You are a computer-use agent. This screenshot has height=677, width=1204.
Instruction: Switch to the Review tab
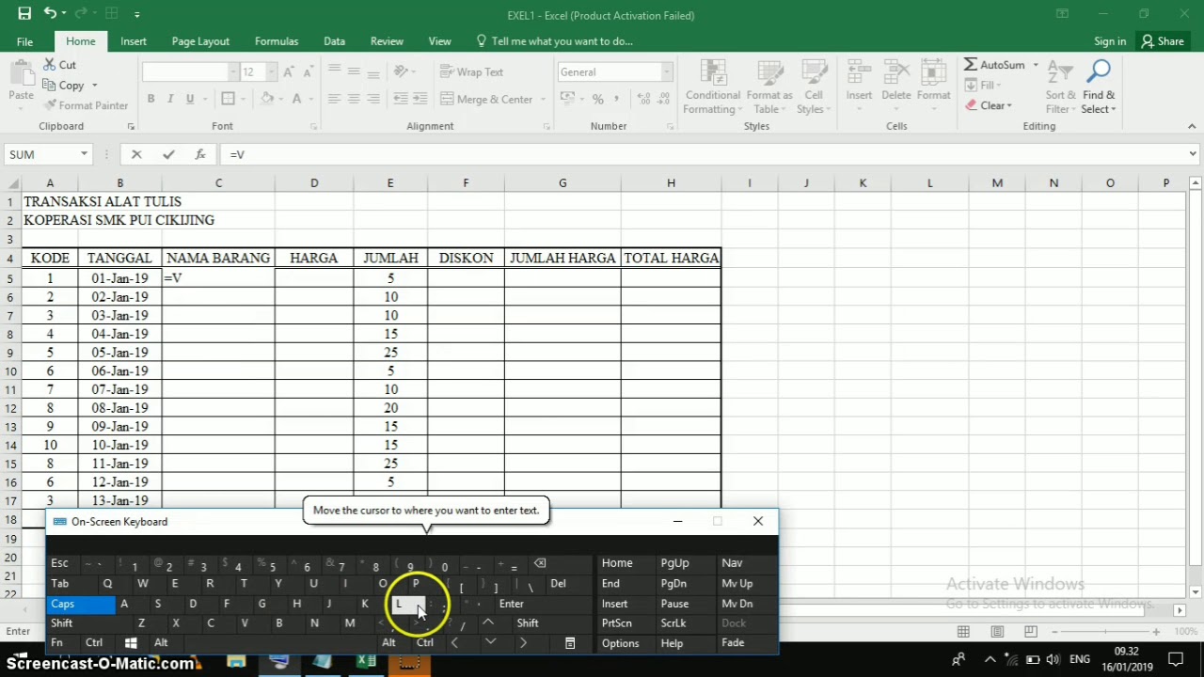pos(387,41)
